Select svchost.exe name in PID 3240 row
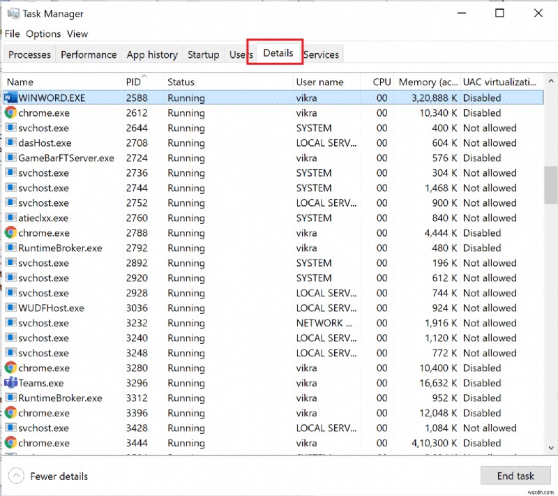 (43, 338)
